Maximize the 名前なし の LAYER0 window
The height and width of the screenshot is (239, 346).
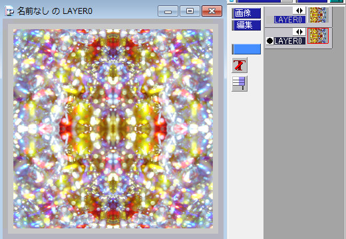pyautogui.click(x=190, y=11)
